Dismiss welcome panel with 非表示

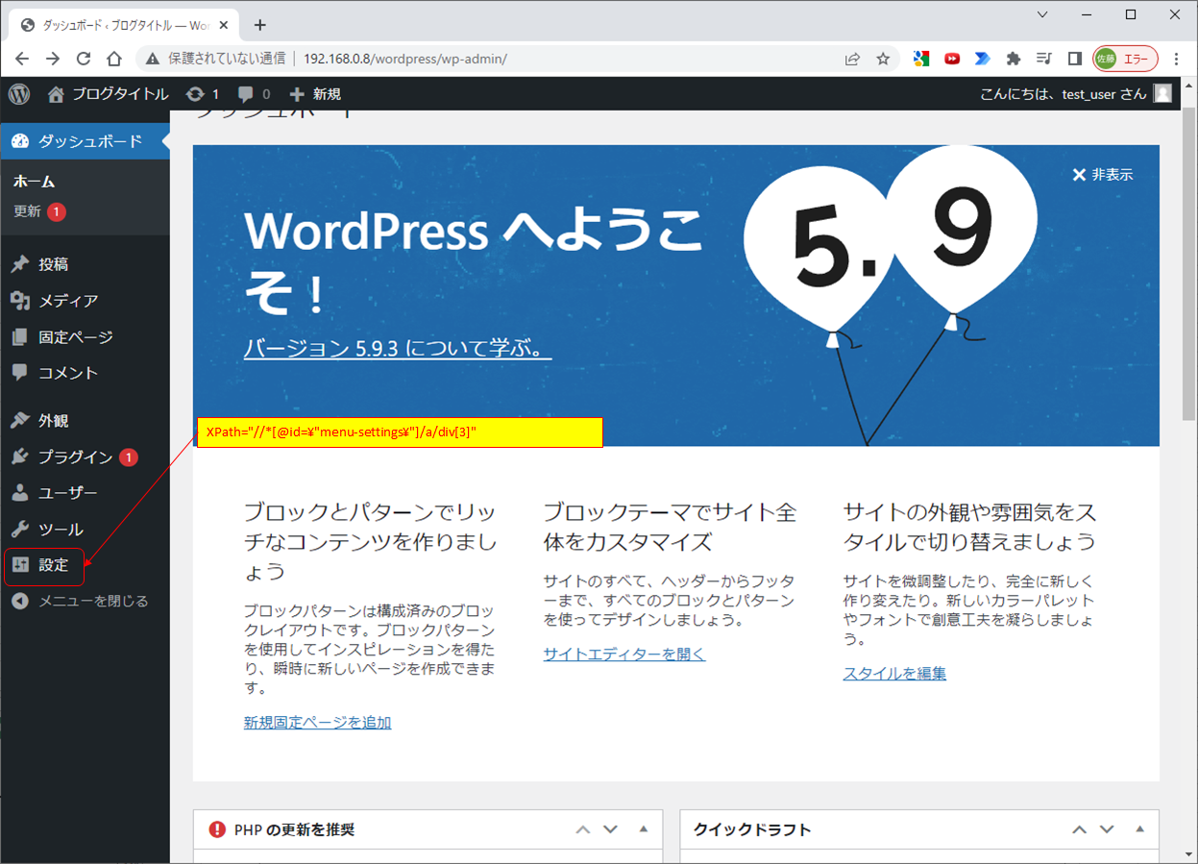(1102, 175)
